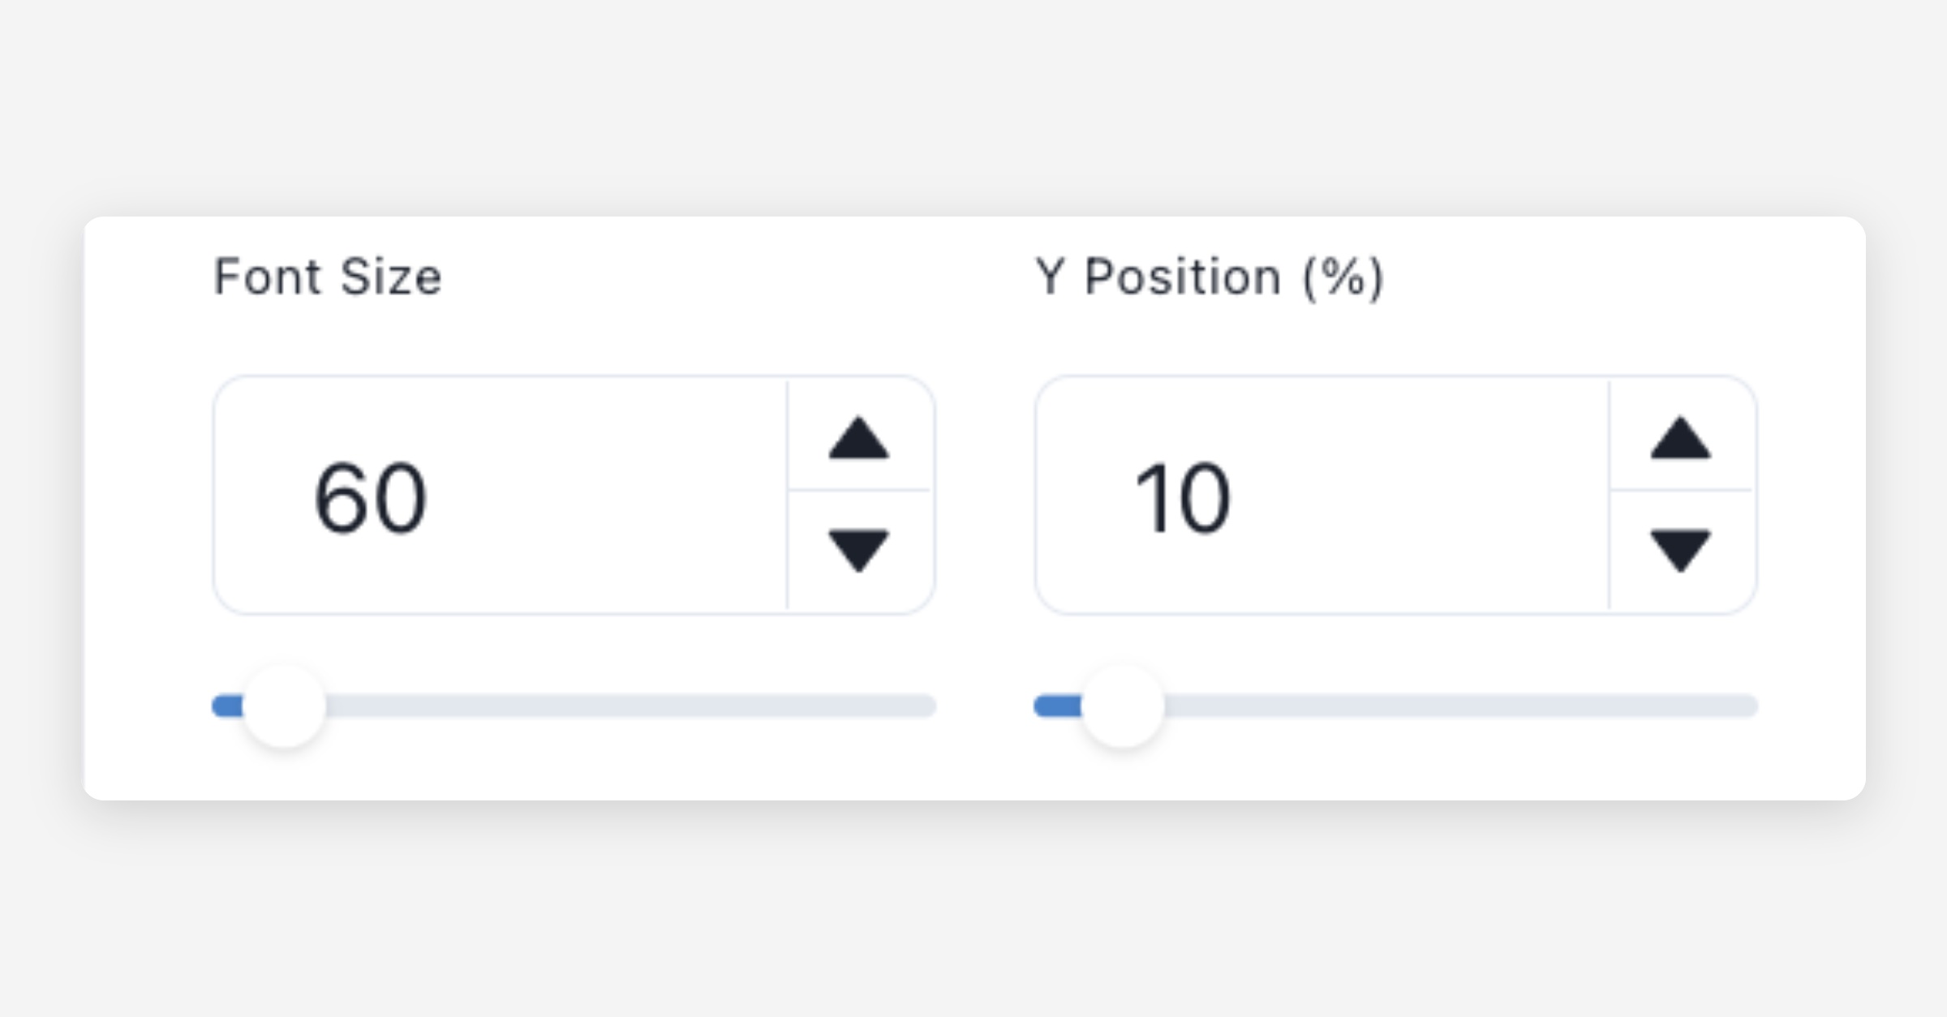Click the "Y Position (%)" label
Screen dimensions: 1947x1017
click(x=1209, y=277)
